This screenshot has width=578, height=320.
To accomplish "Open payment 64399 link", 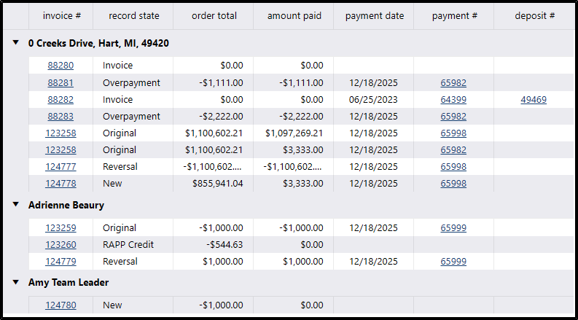I will click(x=453, y=100).
